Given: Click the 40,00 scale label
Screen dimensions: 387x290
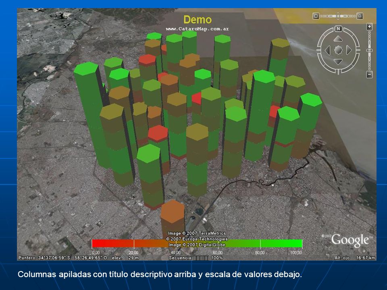Looking at the screenshot, I should point(175,253).
